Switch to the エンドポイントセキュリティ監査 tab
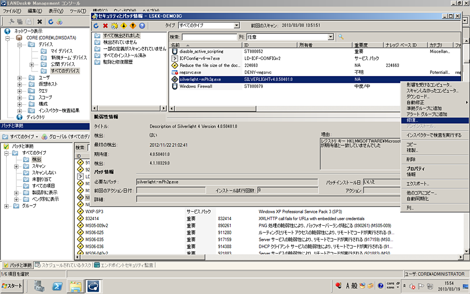 124,265
